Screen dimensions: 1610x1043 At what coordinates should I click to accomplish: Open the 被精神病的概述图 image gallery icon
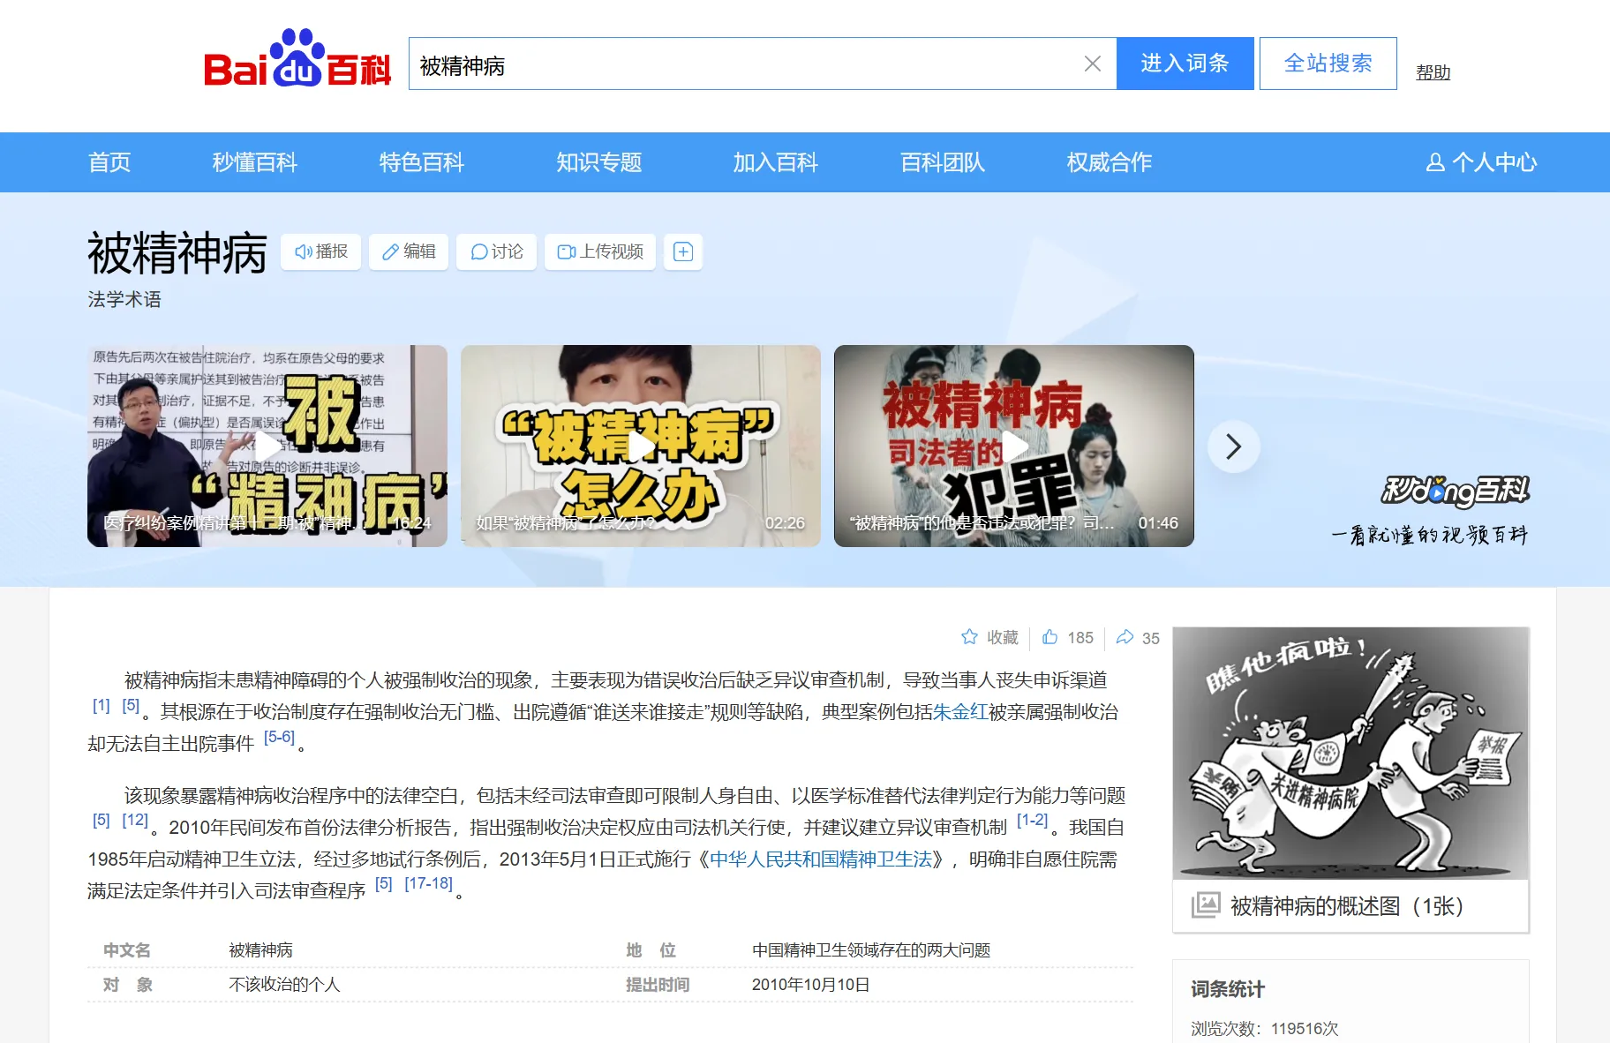pyautogui.click(x=1206, y=904)
